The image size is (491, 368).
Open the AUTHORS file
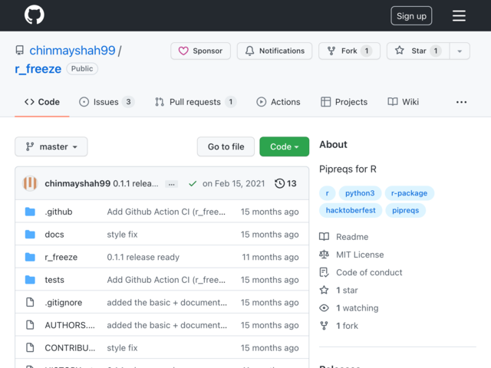[x=70, y=325]
